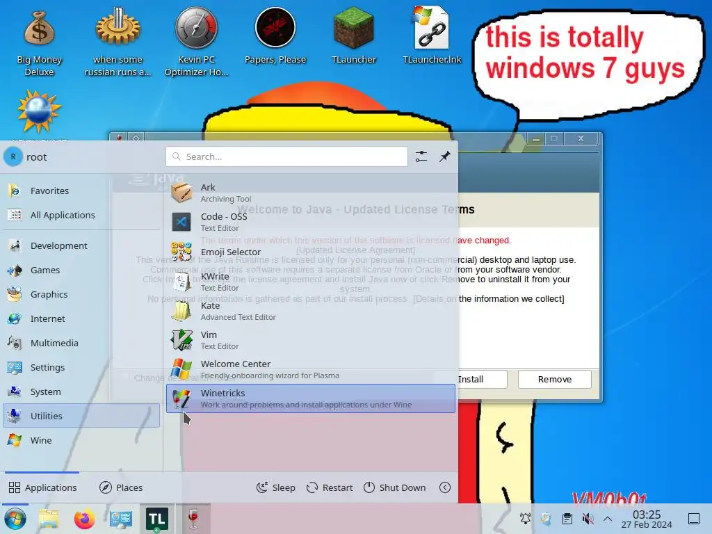
Task: Open Games category
Action: click(82, 270)
